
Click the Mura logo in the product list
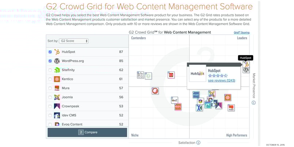pos(57,88)
